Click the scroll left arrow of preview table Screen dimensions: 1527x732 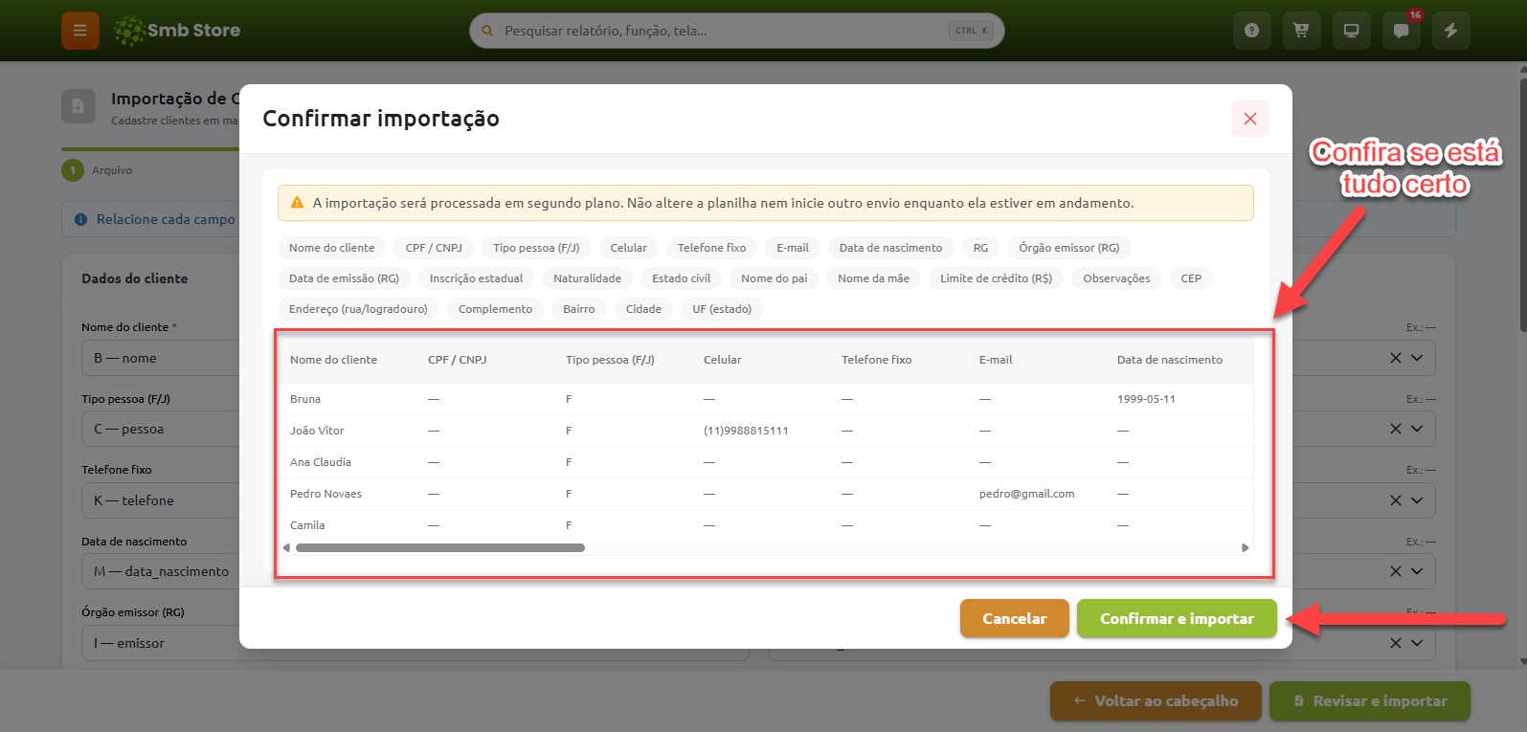(286, 548)
